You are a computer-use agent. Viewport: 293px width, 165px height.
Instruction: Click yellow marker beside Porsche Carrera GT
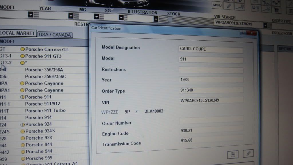tap(22, 49)
